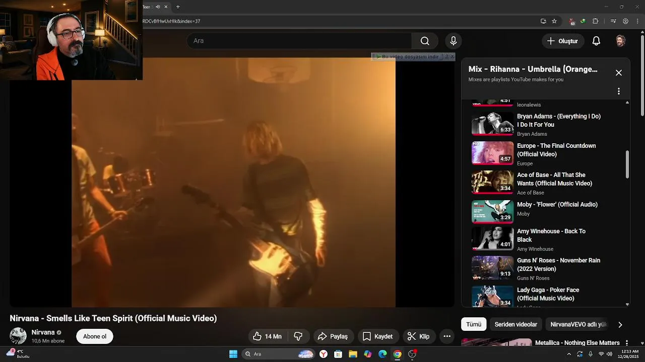Image resolution: width=645 pixels, height=362 pixels.
Task: Like the video with 14 Mn likes
Action: [x=267, y=336]
